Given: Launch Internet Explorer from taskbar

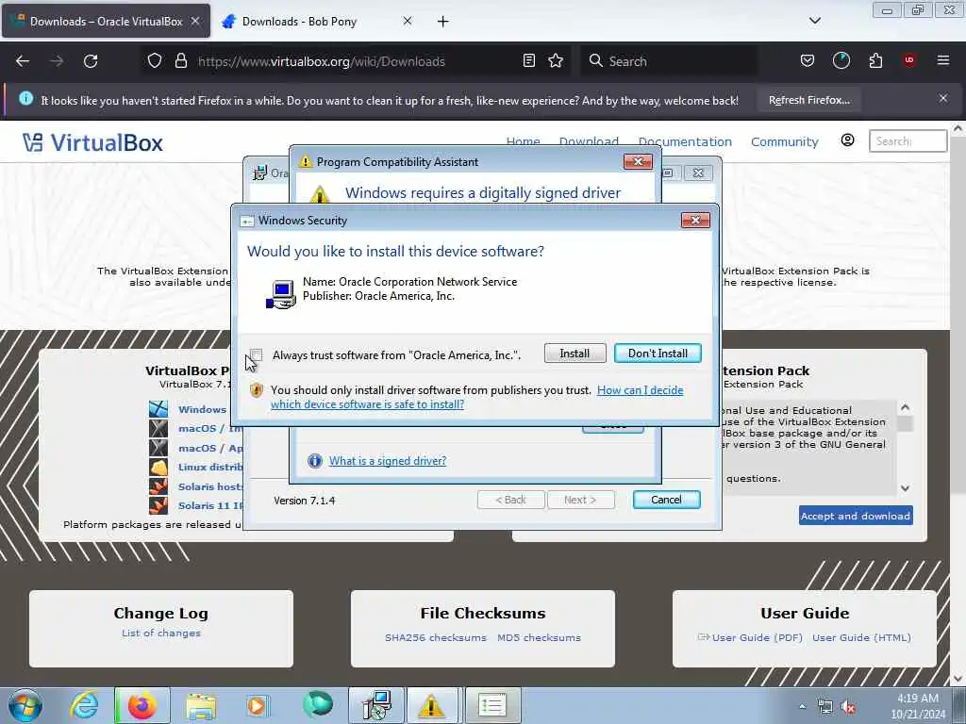Looking at the screenshot, I should coord(84,705).
